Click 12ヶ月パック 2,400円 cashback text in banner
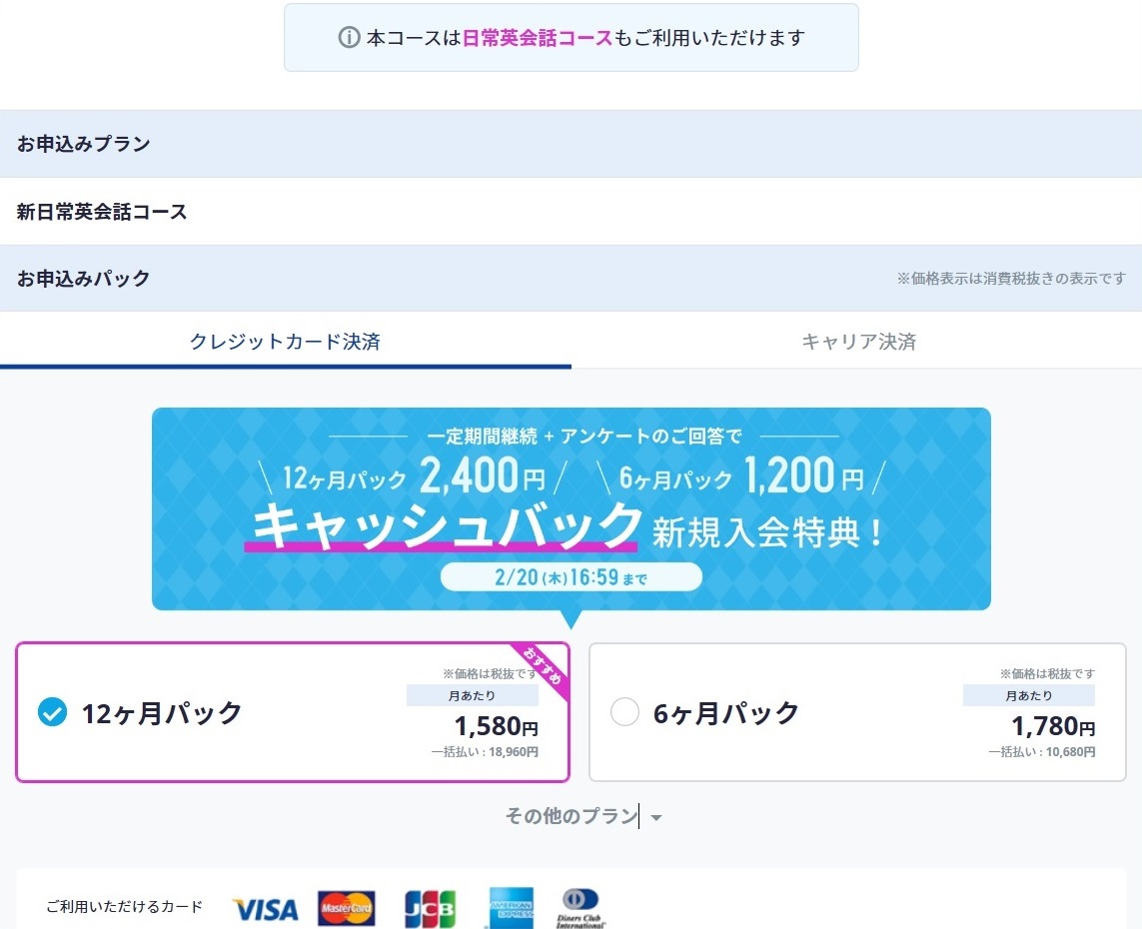 click(x=415, y=476)
